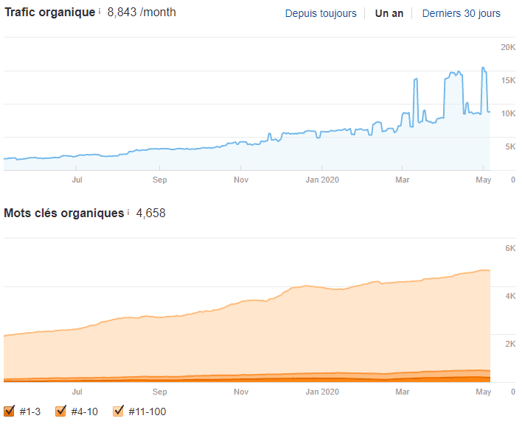This screenshot has width=522, height=424.
Task: Switch to Depuis toujours time range
Action: (320, 13)
